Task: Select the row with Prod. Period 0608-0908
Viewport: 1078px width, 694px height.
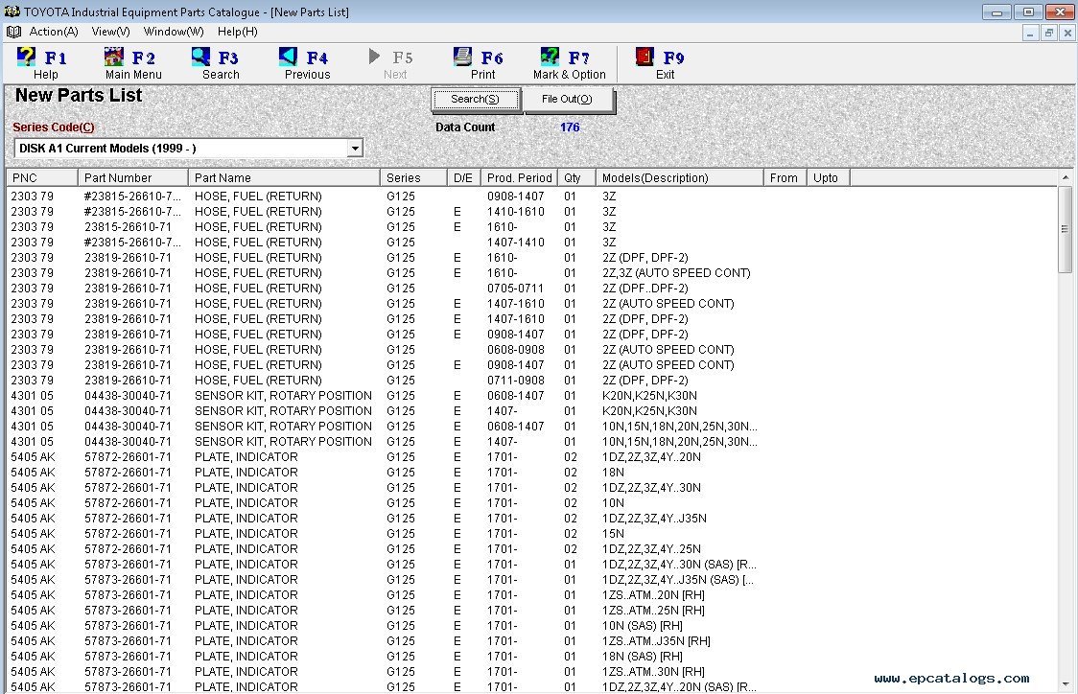Action: coord(531,350)
